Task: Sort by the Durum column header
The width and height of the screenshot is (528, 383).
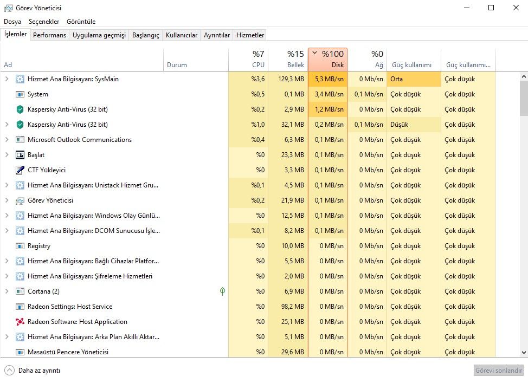Action: [196, 59]
